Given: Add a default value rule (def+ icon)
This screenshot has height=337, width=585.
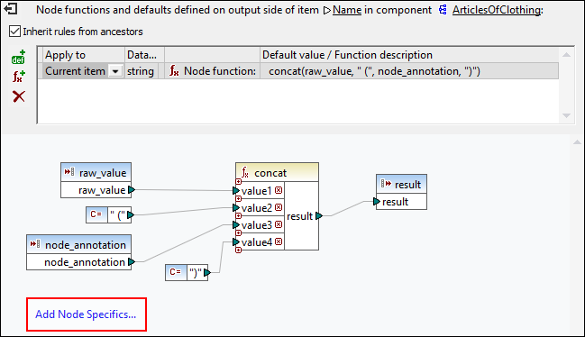Looking at the screenshot, I should tap(18, 57).
